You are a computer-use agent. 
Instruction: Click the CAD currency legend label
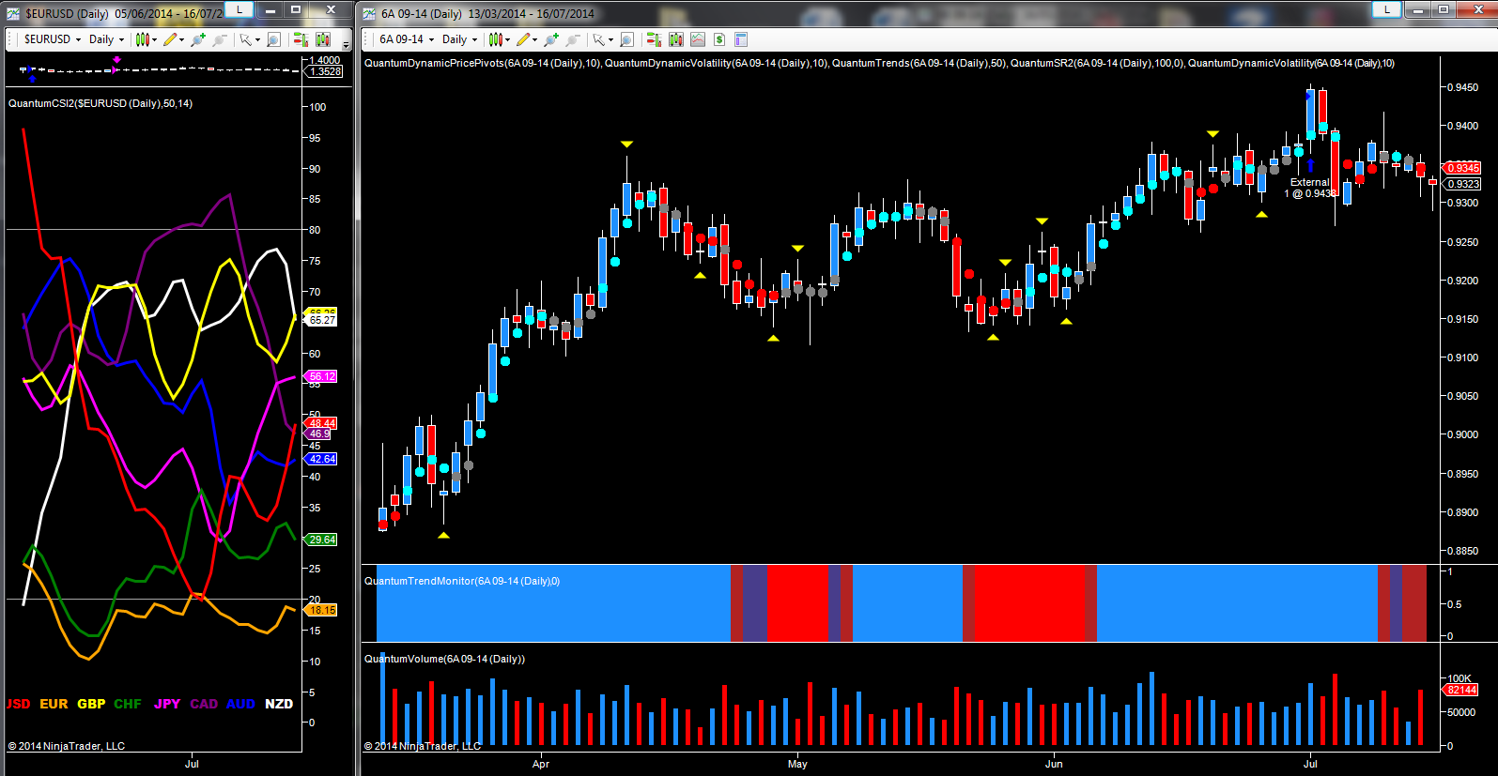pos(204,704)
